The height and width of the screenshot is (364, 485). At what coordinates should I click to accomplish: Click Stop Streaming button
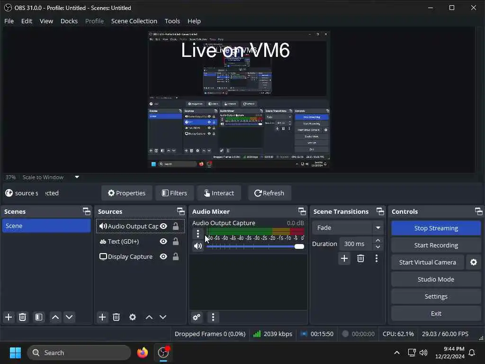click(436, 228)
